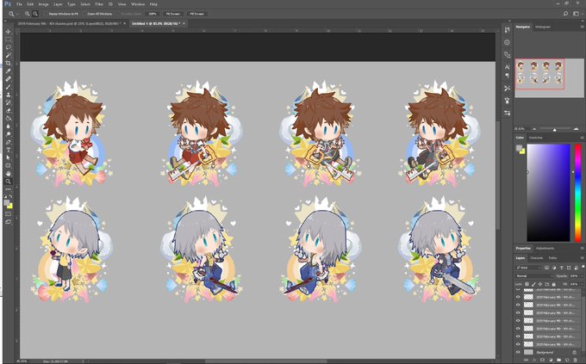Click the delete layer trash icon

click(575, 361)
